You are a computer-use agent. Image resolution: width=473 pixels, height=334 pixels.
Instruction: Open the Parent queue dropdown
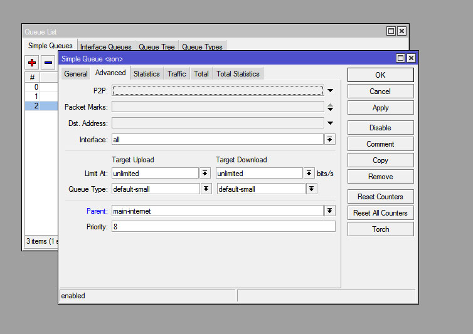[x=330, y=211]
